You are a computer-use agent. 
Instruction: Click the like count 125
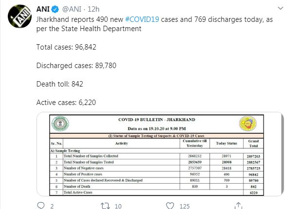point(184,206)
